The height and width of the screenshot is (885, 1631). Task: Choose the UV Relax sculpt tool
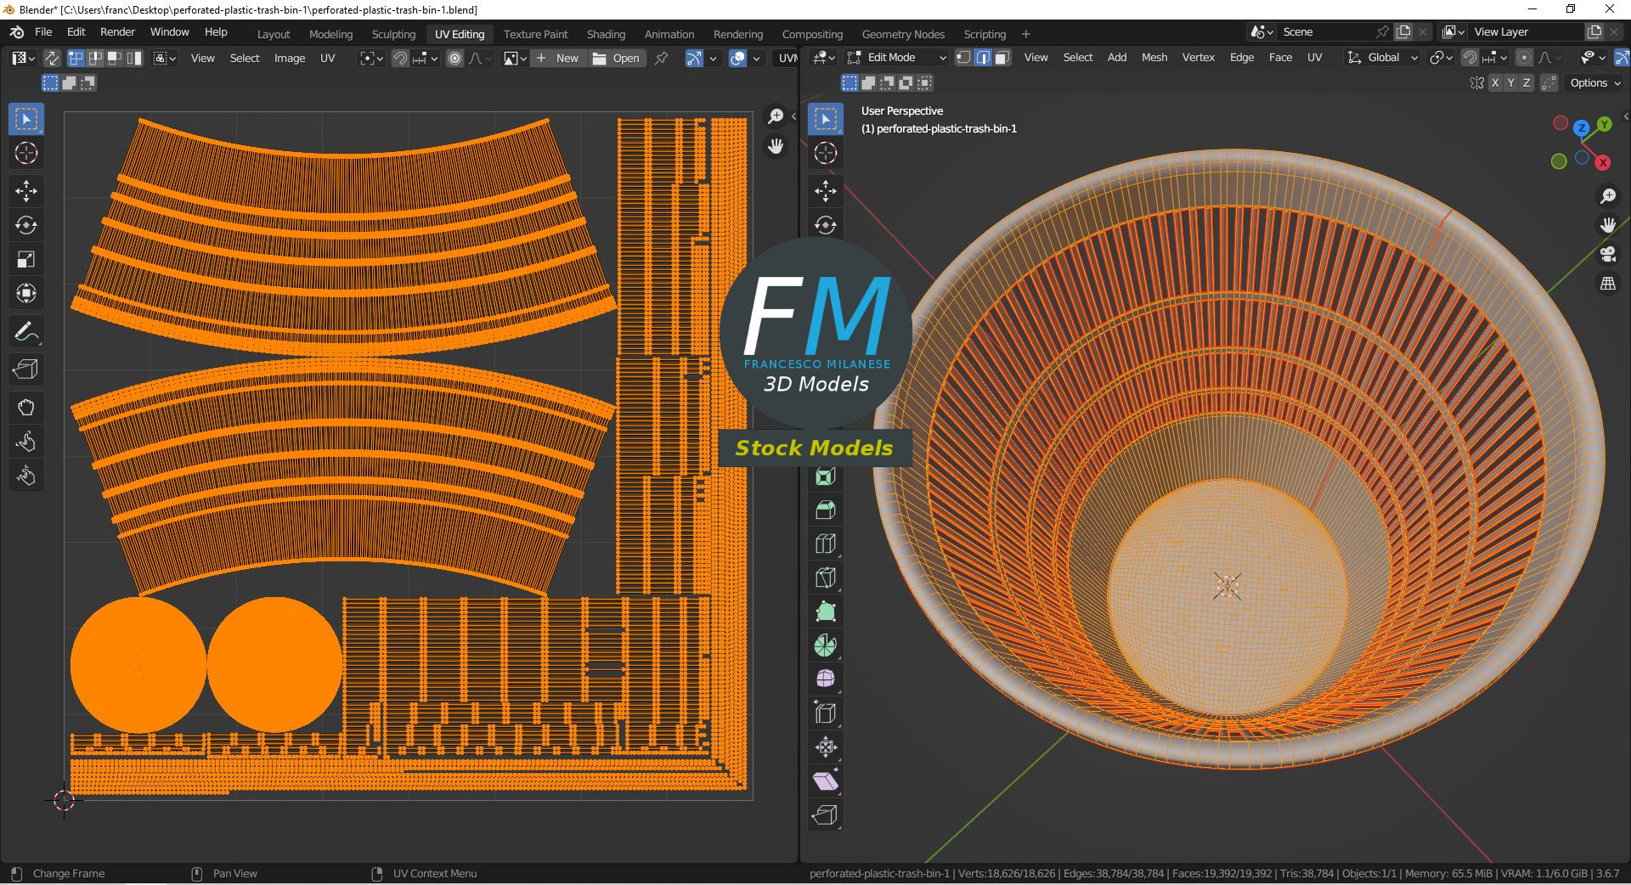click(26, 442)
